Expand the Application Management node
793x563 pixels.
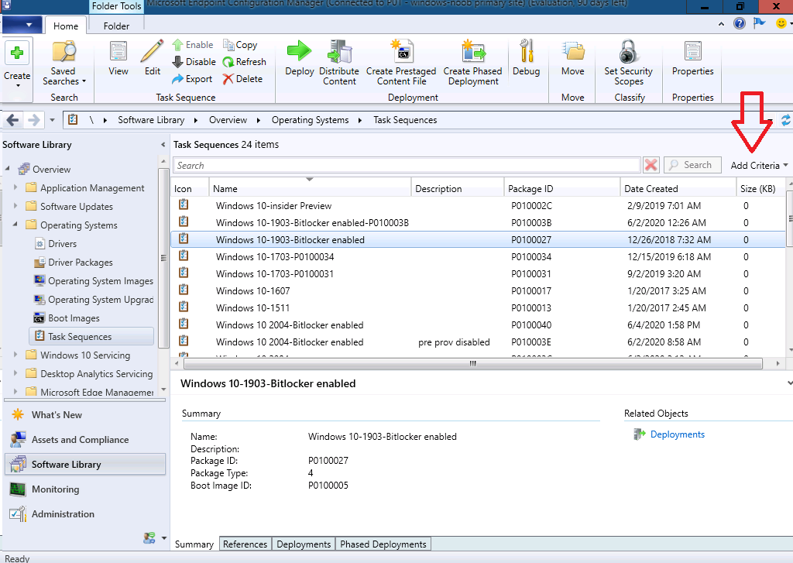coord(15,187)
